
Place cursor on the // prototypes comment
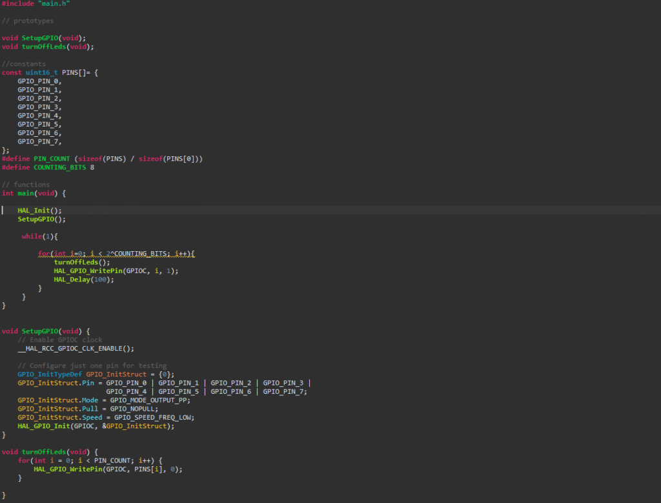pos(28,21)
